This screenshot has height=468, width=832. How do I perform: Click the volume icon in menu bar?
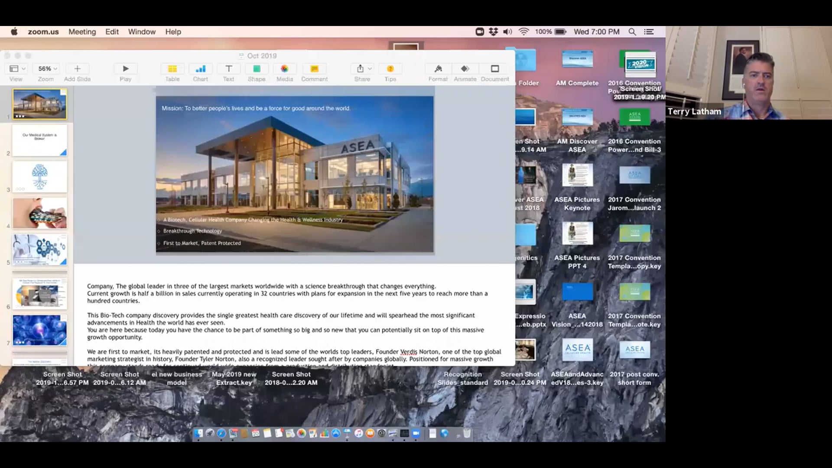pyautogui.click(x=507, y=32)
